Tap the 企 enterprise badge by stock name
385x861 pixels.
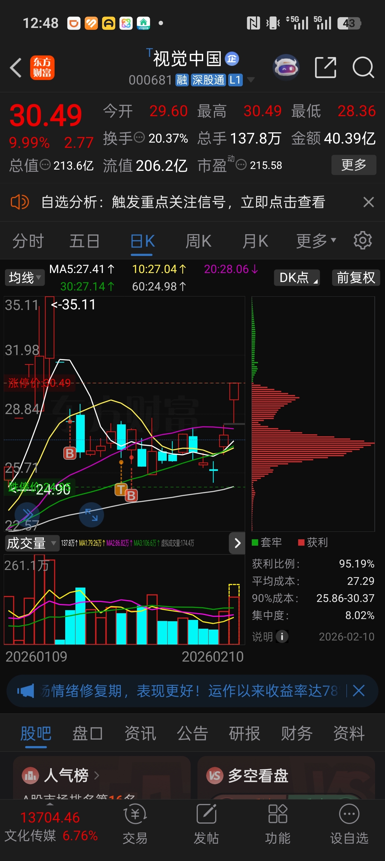(x=232, y=59)
